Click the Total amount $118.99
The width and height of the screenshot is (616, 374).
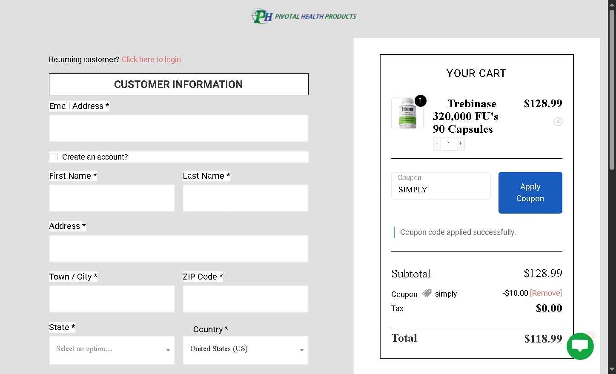click(543, 339)
